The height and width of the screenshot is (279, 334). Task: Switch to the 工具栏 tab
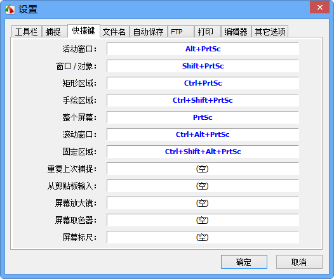point(27,32)
